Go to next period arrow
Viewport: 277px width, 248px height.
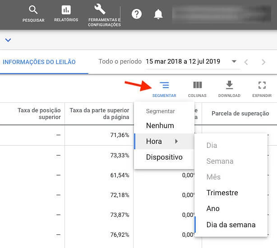tap(263, 62)
